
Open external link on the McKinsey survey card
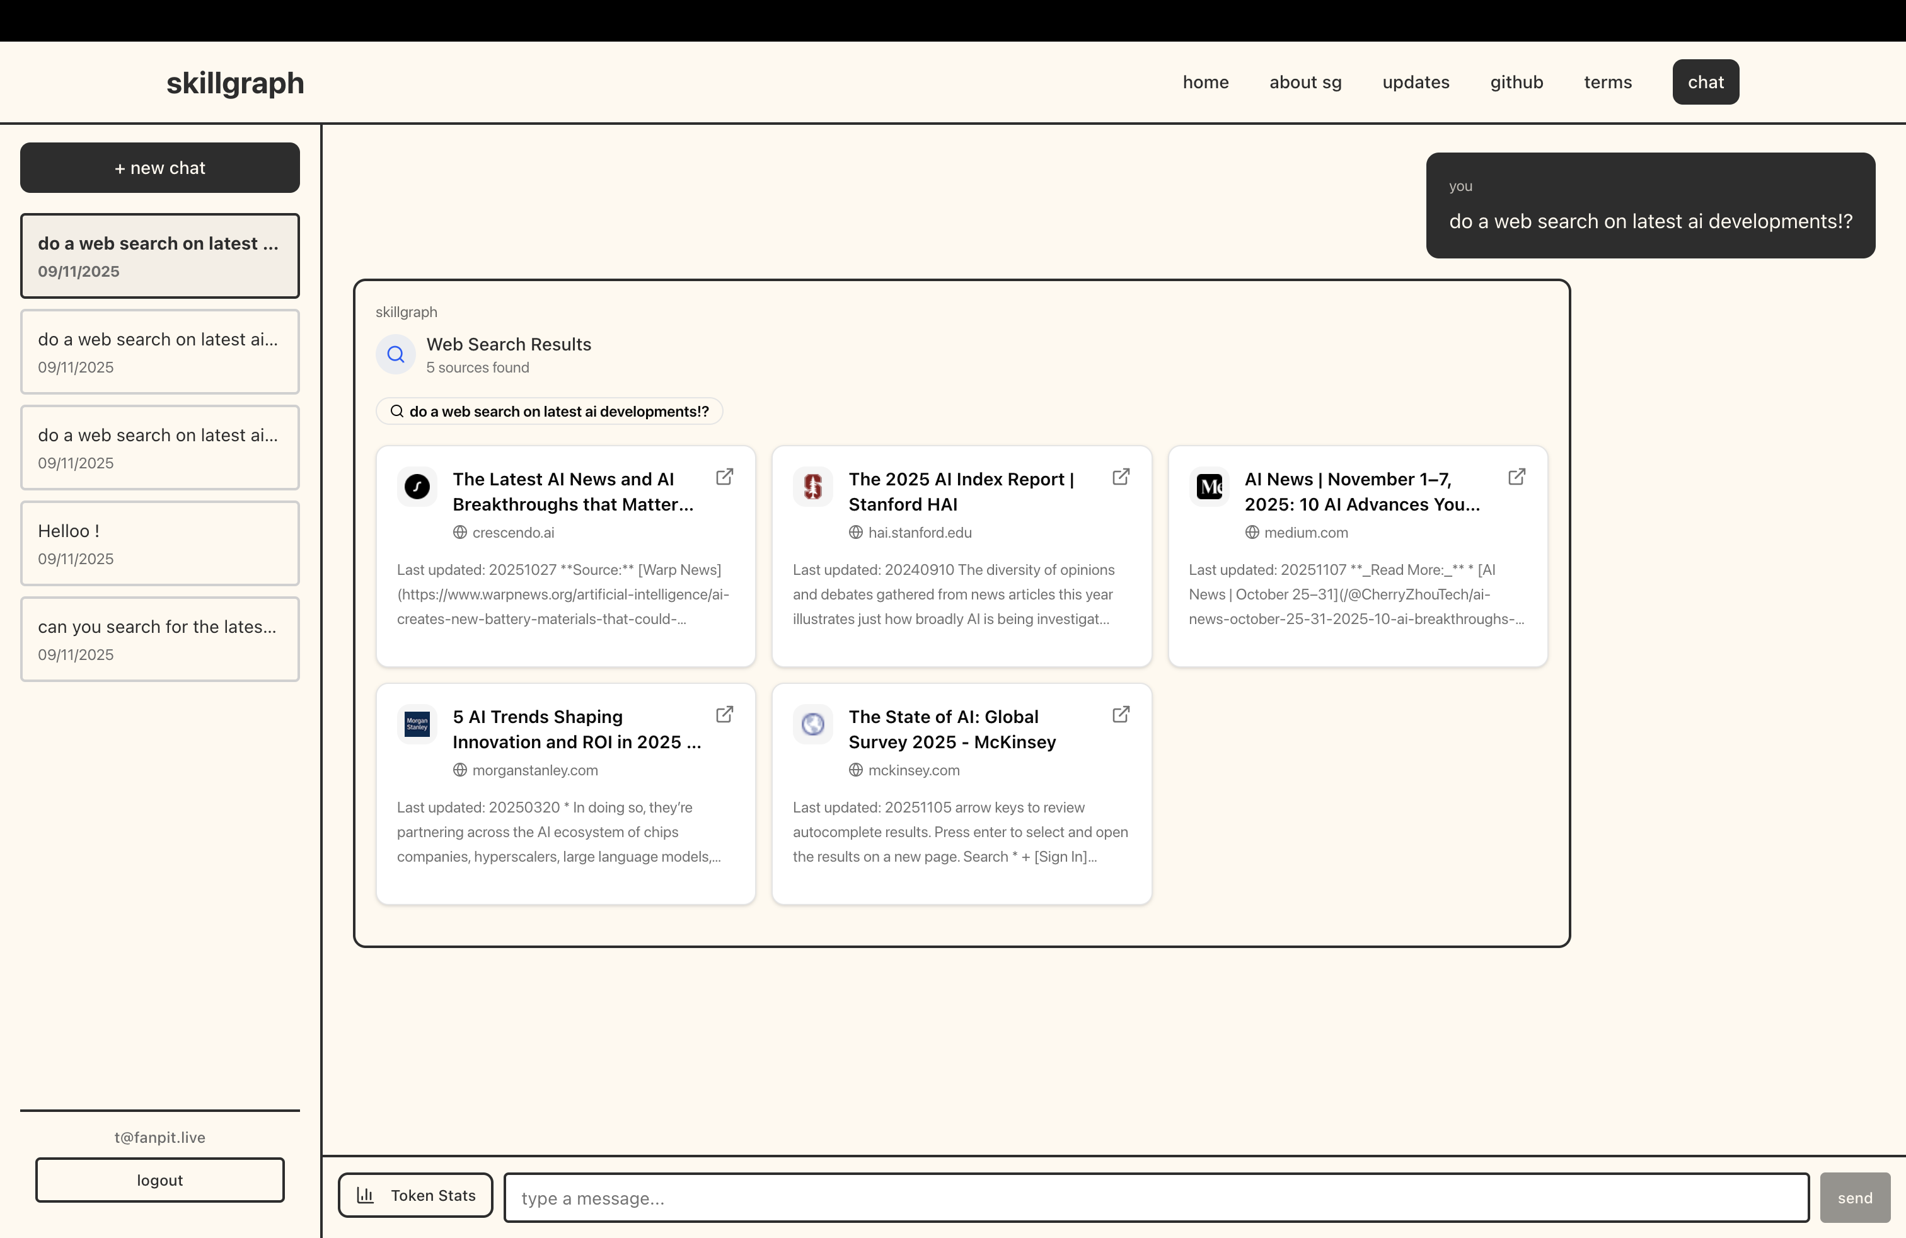(x=1121, y=714)
